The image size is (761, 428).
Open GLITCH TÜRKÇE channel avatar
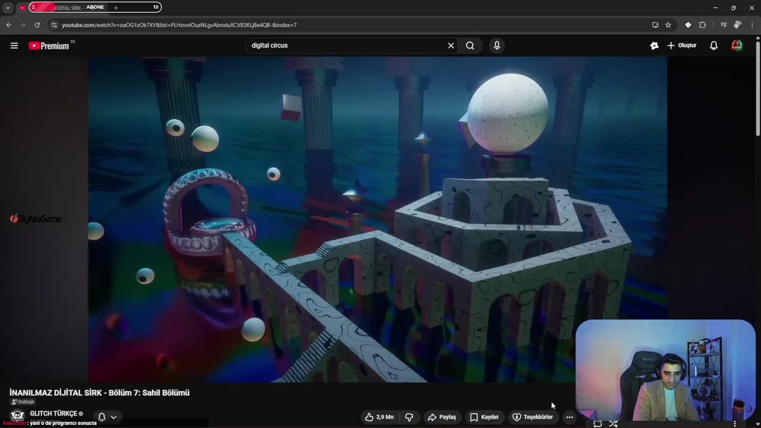(17, 416)
